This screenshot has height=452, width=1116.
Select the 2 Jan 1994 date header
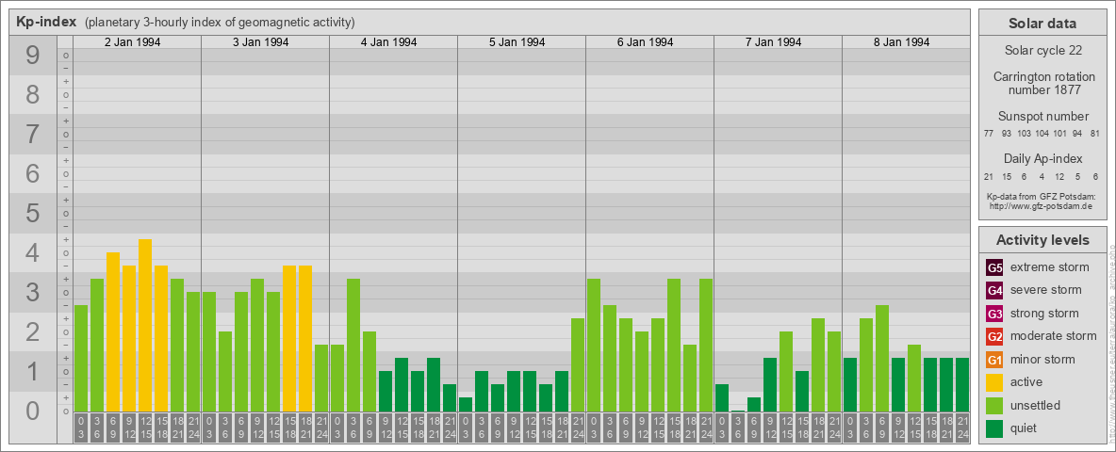(132, 42)
